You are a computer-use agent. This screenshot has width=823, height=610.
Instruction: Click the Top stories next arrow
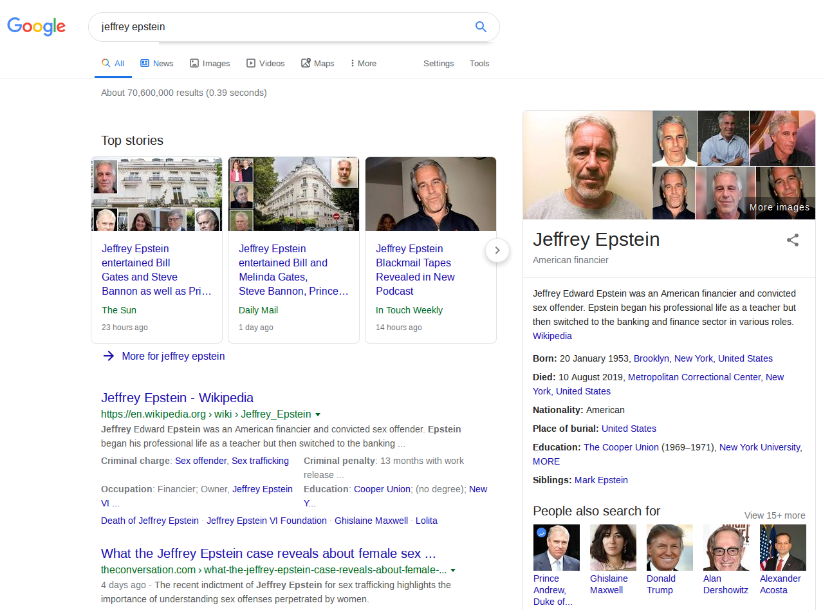[x=497, y=250]
